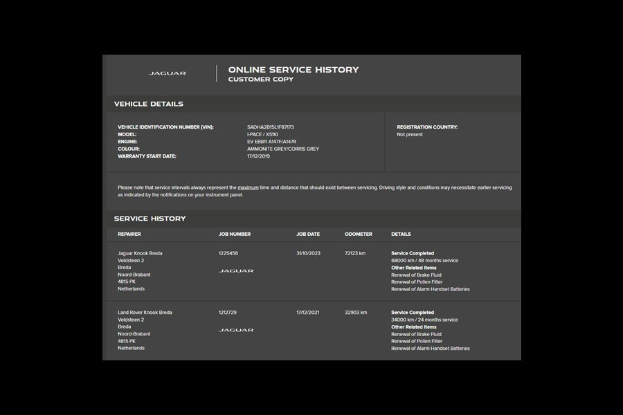Viewport: 623px width, 415px height.
Task: Click Other Related Items in job 1212729
Action: [414, 327]
